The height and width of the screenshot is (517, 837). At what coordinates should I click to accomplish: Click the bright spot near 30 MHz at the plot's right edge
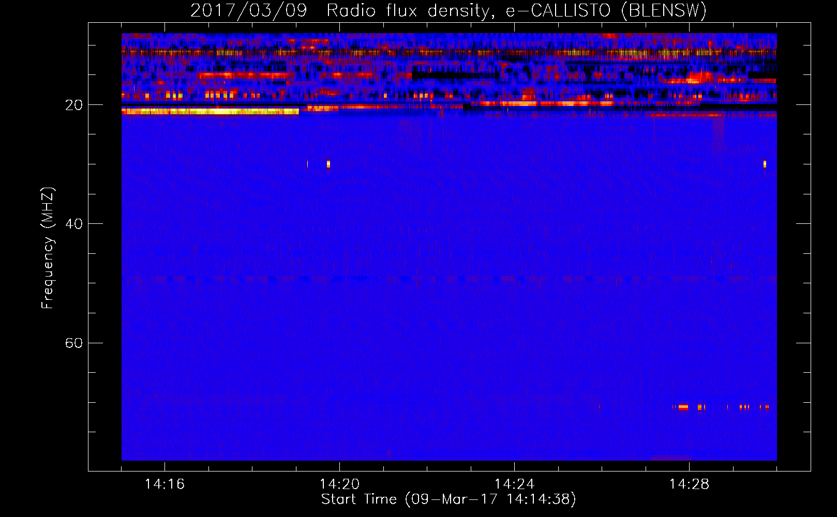(x=765, y=164)
